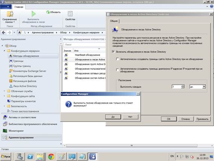Click Отмена in properties dialog
This screenshot has width=214, height=161.
[x=185, y=119]
